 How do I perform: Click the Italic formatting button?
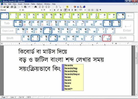(x=58, y=10)
